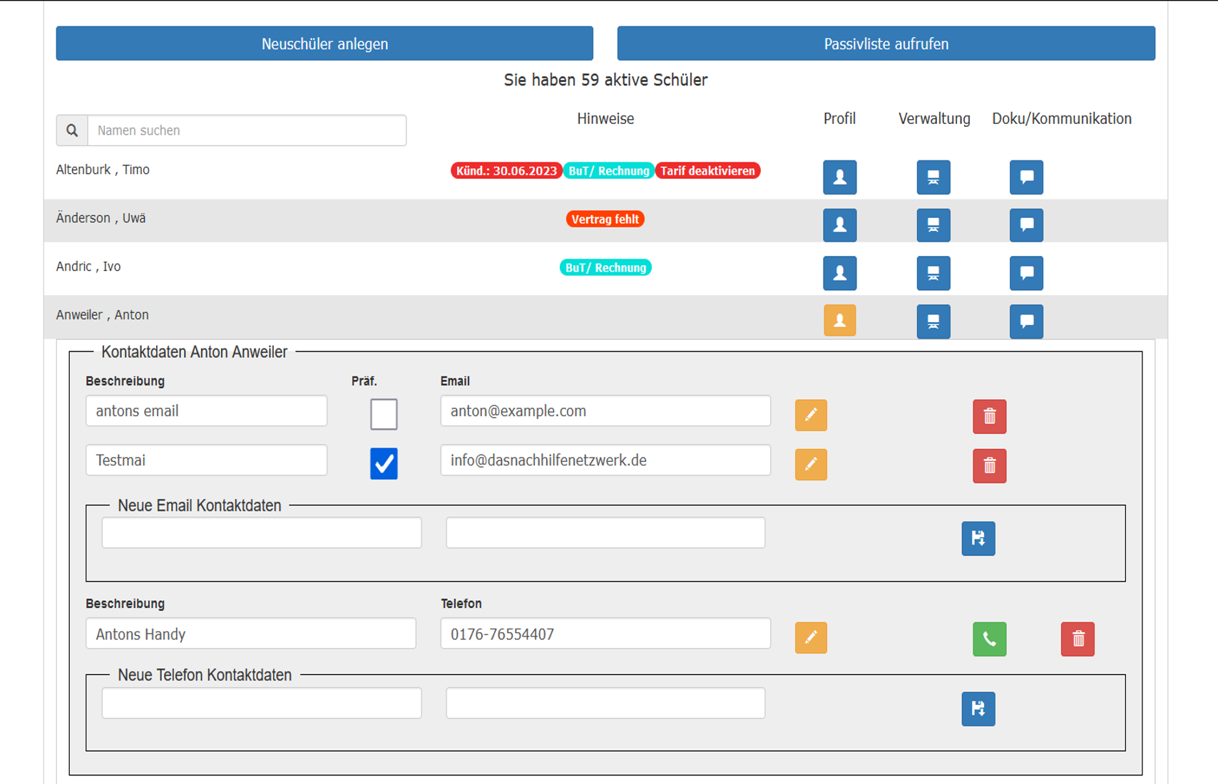Collapse Anton Anweiler's orange profile icon
1218x784 pixels.
click(839, 321)
